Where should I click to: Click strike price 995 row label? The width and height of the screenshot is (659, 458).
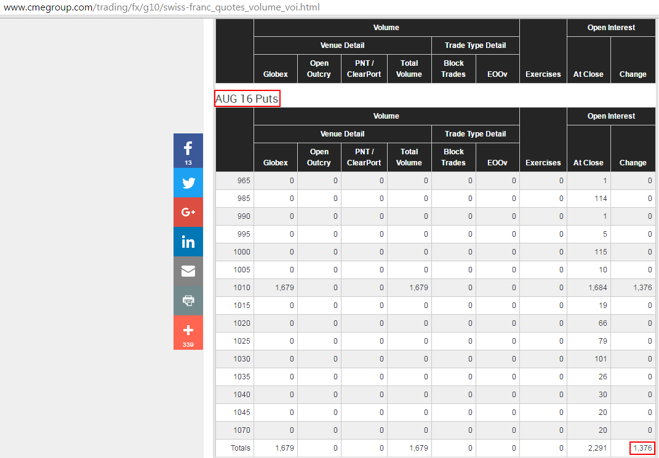[x=243, y=234]
